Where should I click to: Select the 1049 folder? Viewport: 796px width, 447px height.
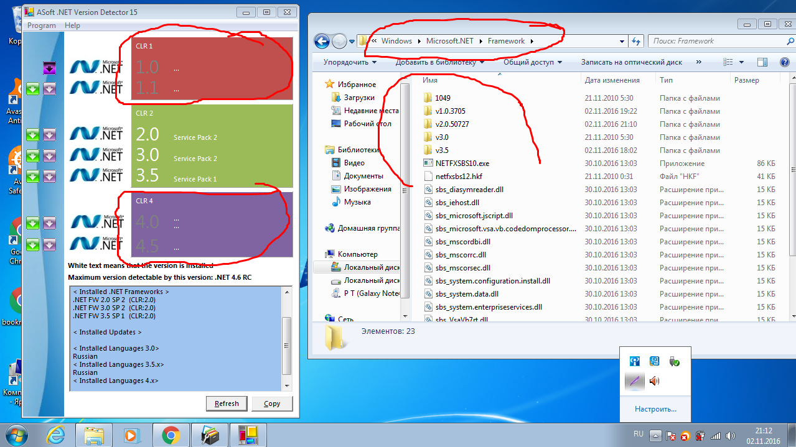click(442, 98)
